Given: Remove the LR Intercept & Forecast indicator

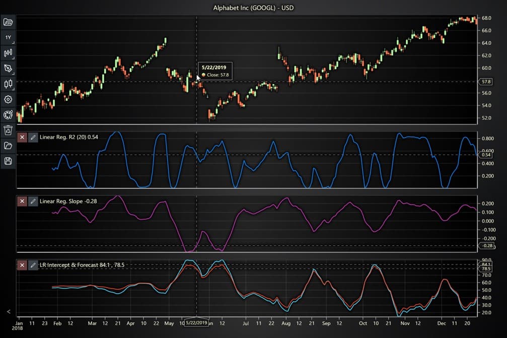Looking at the screenshot, I should coord(22,264).
